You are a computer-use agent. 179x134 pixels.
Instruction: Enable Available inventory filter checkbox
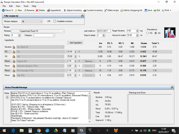pos(55,21)
